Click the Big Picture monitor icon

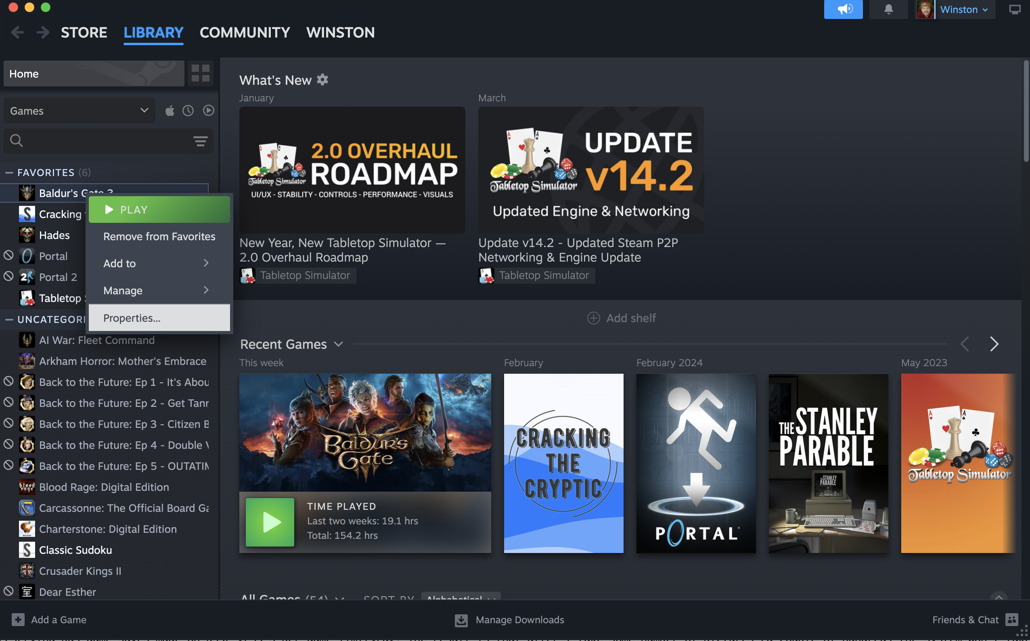pos(1014,9)
